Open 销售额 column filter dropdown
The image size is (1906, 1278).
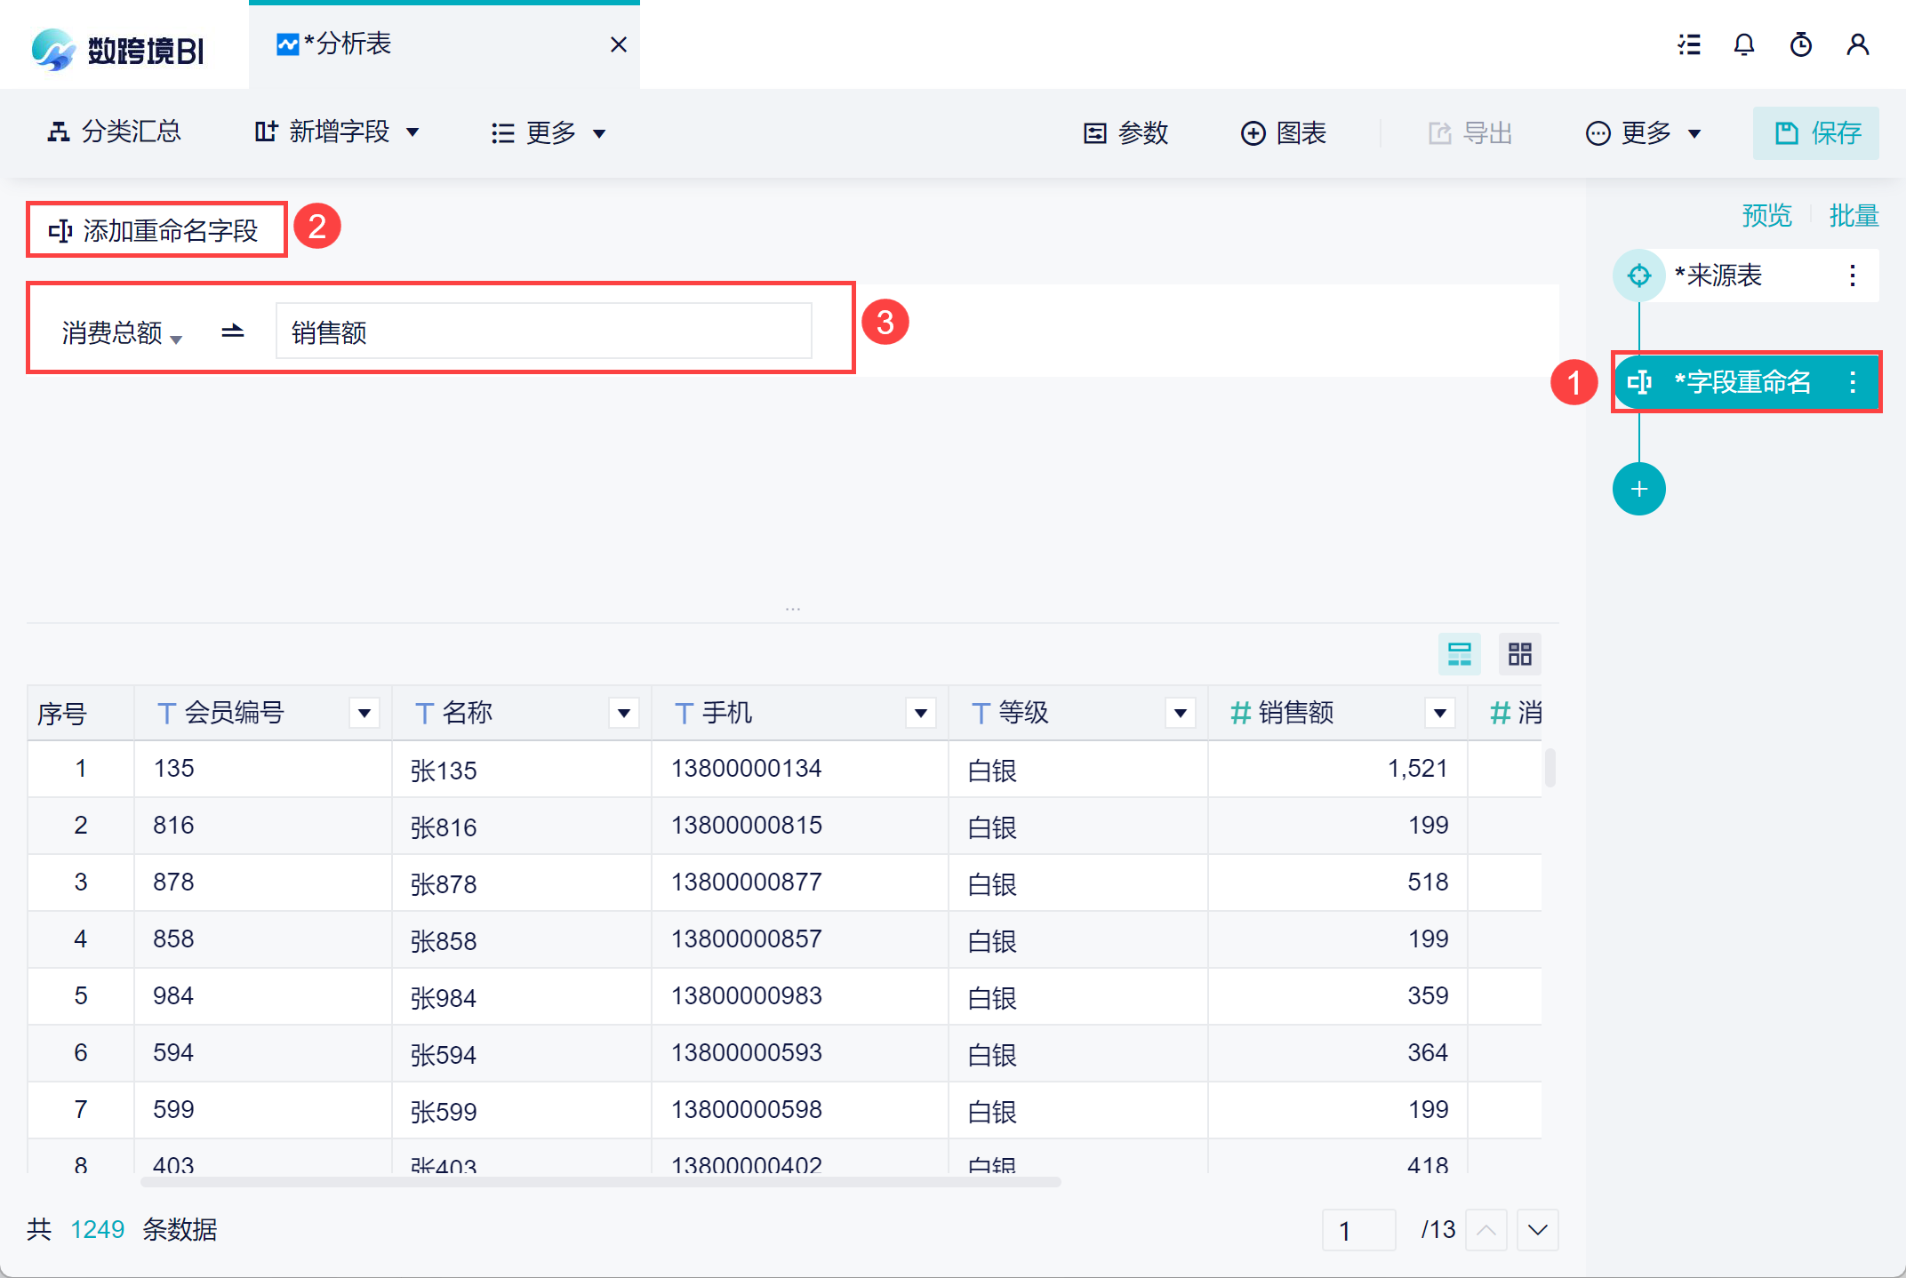click(x=1439, y=713)
